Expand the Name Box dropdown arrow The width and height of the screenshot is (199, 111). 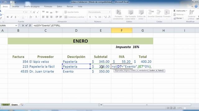(16, 26)
